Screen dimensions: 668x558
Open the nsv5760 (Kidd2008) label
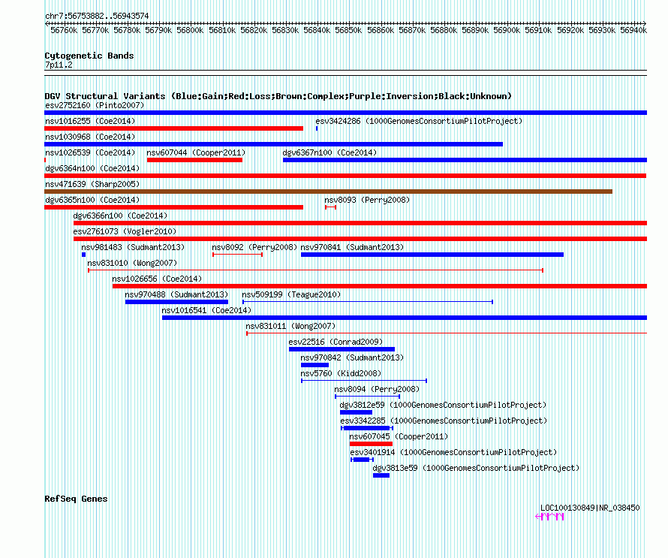pos(341,373)
